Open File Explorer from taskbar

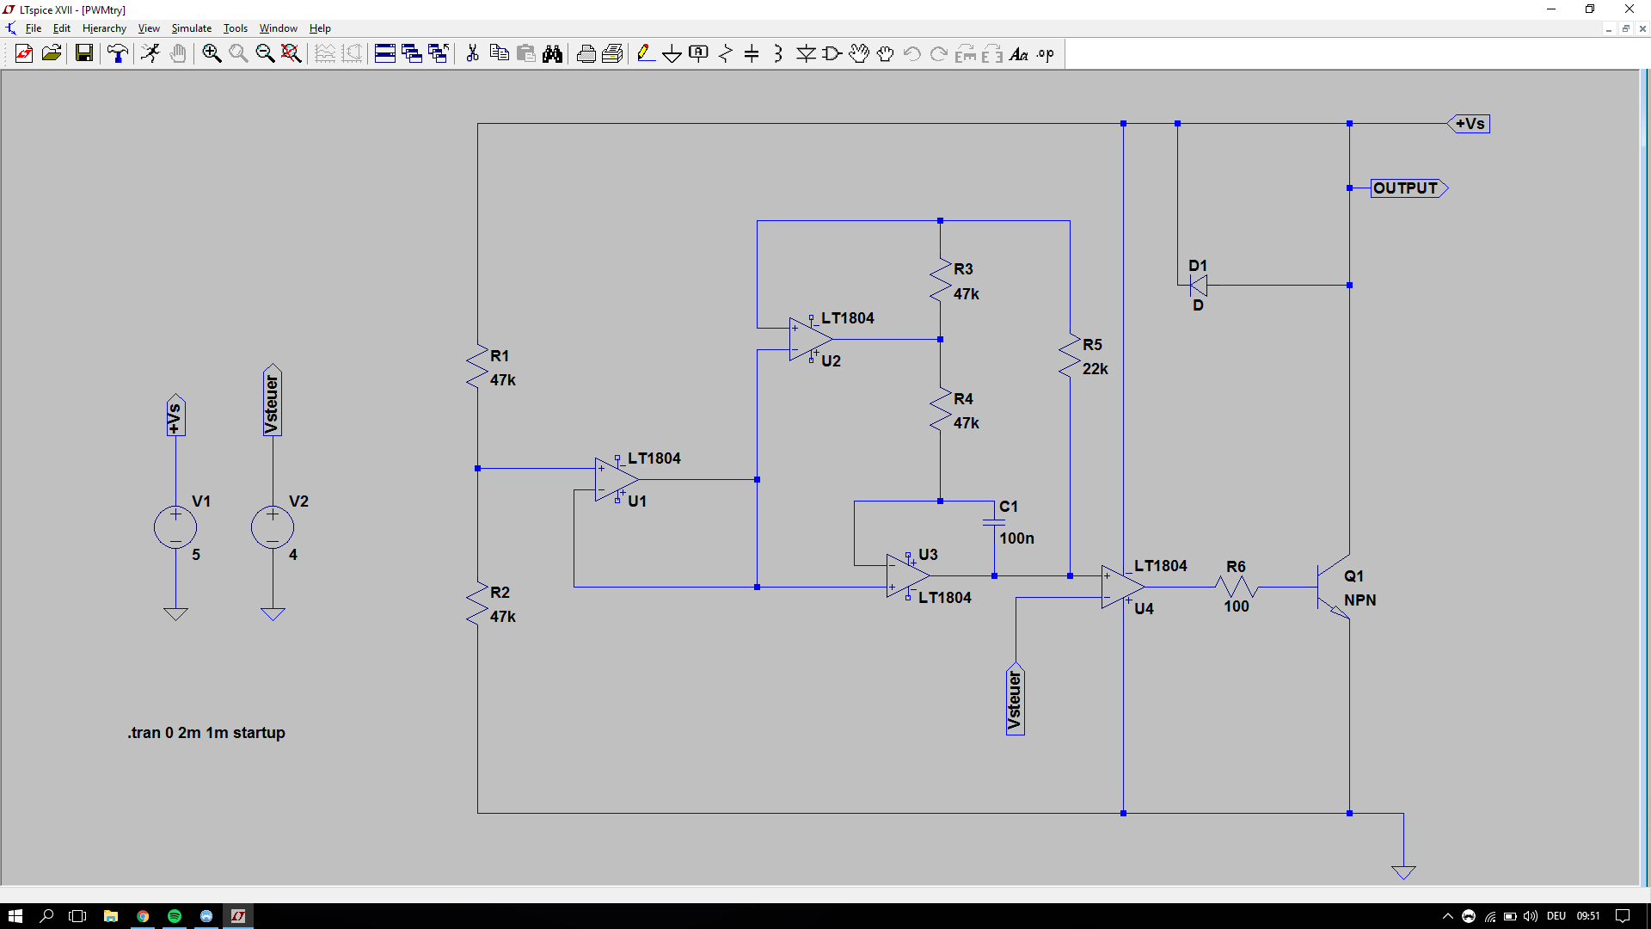point(111,916)
